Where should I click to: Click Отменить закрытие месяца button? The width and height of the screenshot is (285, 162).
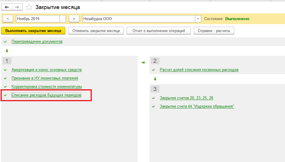pos(96,31)
